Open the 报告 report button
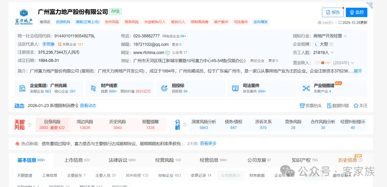This screenshot has height=187, width=387. point(333,12)
